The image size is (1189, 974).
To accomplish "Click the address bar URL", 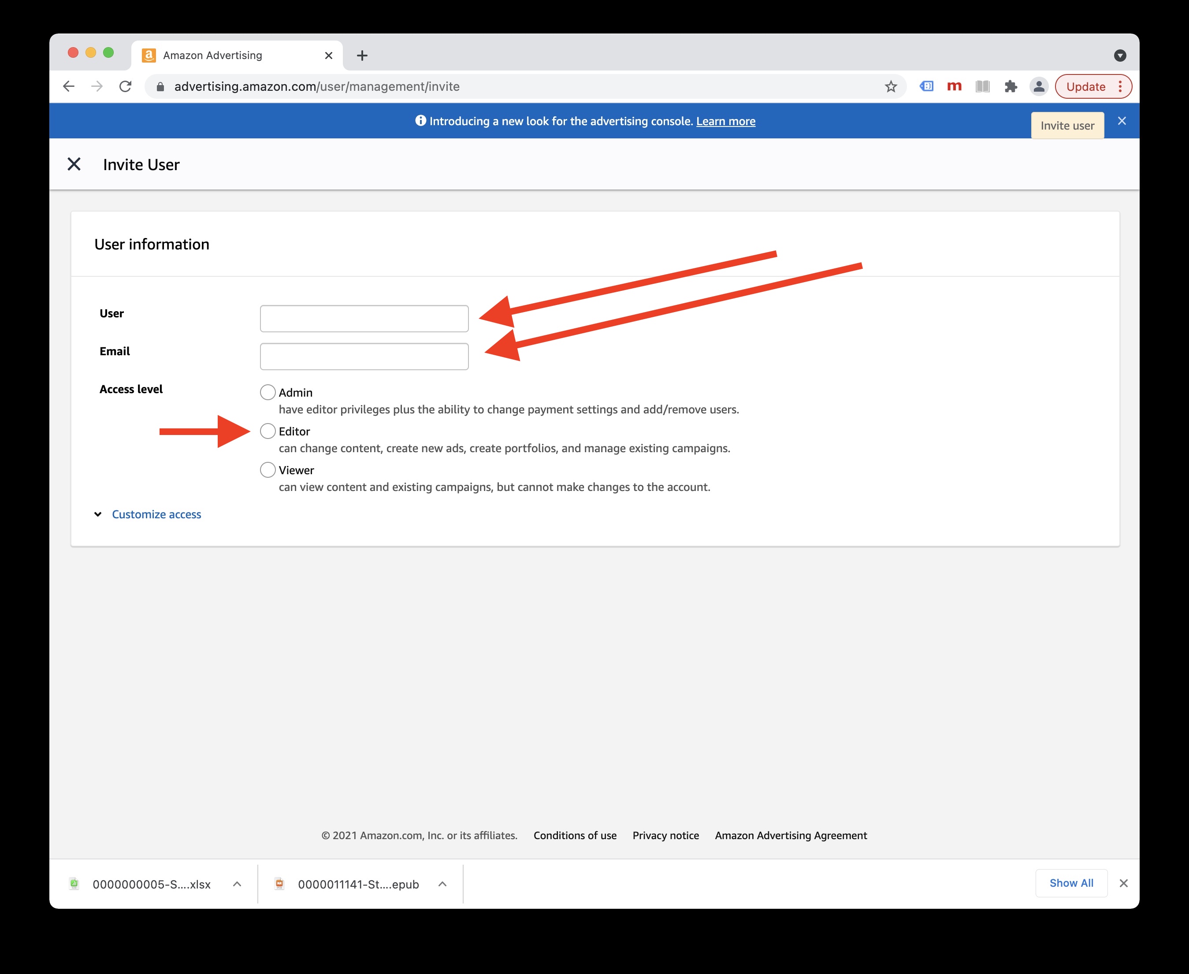I will (317, 86).
